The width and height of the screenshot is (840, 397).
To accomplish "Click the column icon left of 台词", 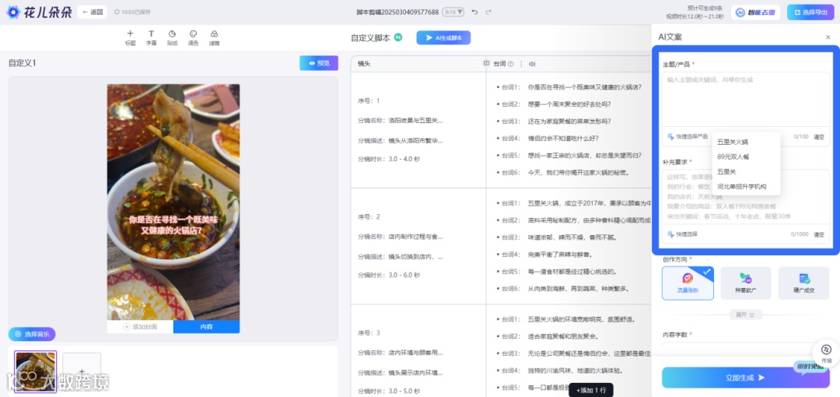I will [x=486, y=63].
